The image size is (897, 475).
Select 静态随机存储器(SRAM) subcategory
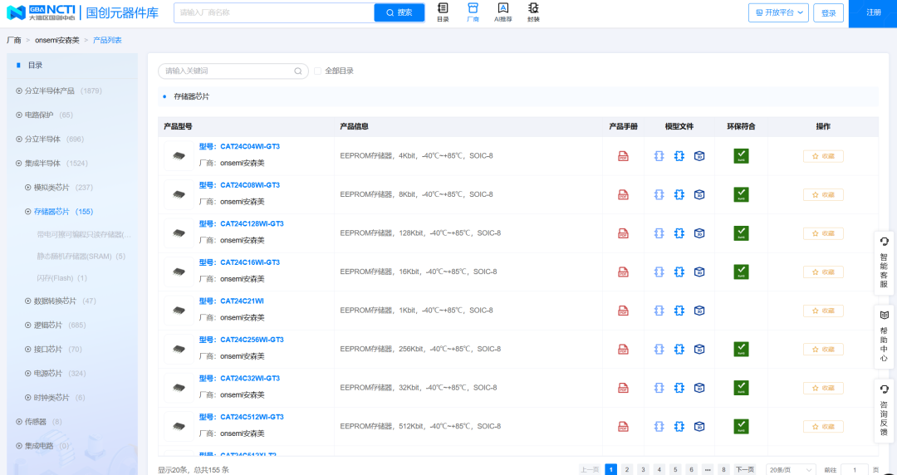(81, 257)
